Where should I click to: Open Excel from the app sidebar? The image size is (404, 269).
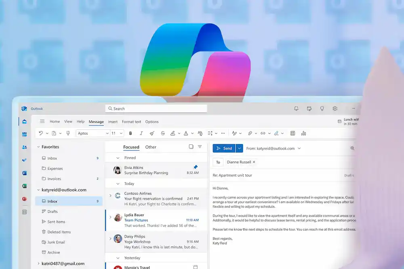click(24, 185)
